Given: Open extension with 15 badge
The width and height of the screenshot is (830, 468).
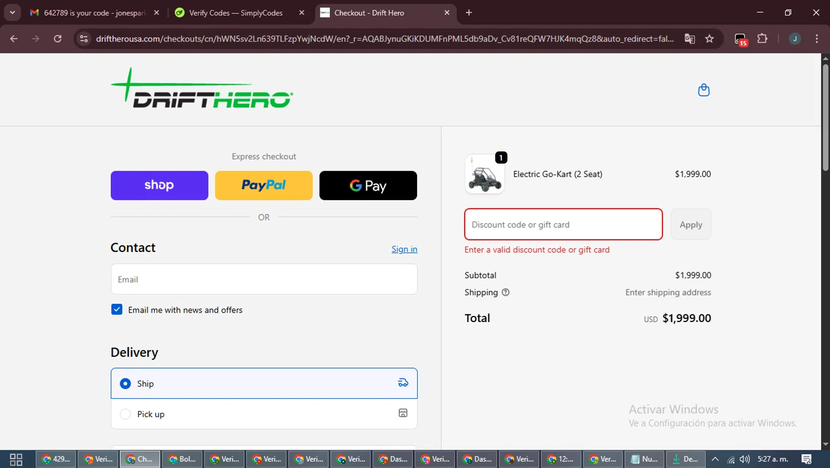Looking at the screenshot, I should coord(741,39).
